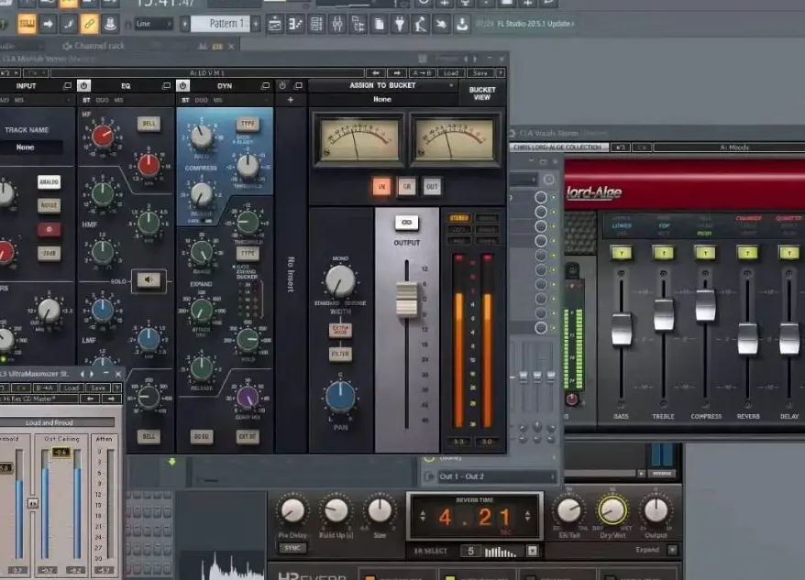Click the project files copy icon

click(379, 24)
